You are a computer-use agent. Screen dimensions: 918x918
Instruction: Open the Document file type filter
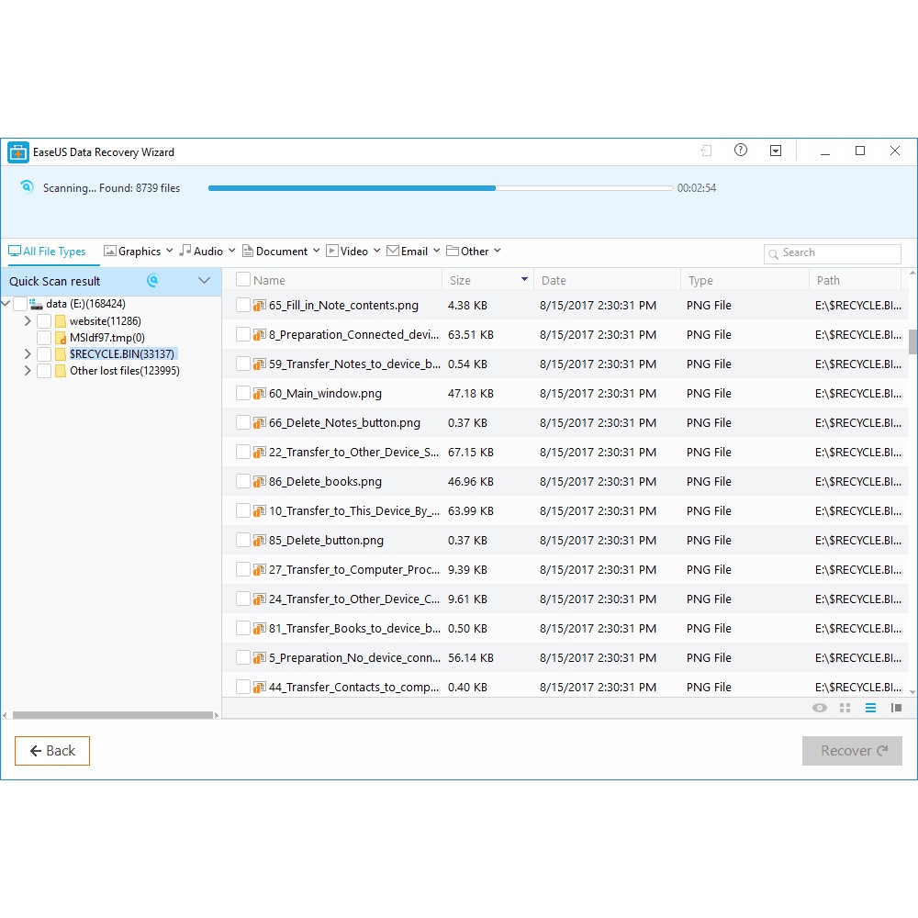click(x=281, y=252)
